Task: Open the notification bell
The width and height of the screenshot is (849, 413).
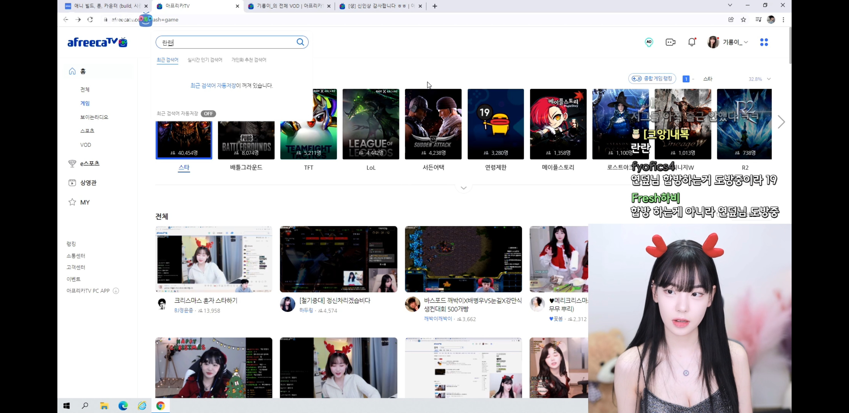Action: pyautogui.click(x=692, y=42)
